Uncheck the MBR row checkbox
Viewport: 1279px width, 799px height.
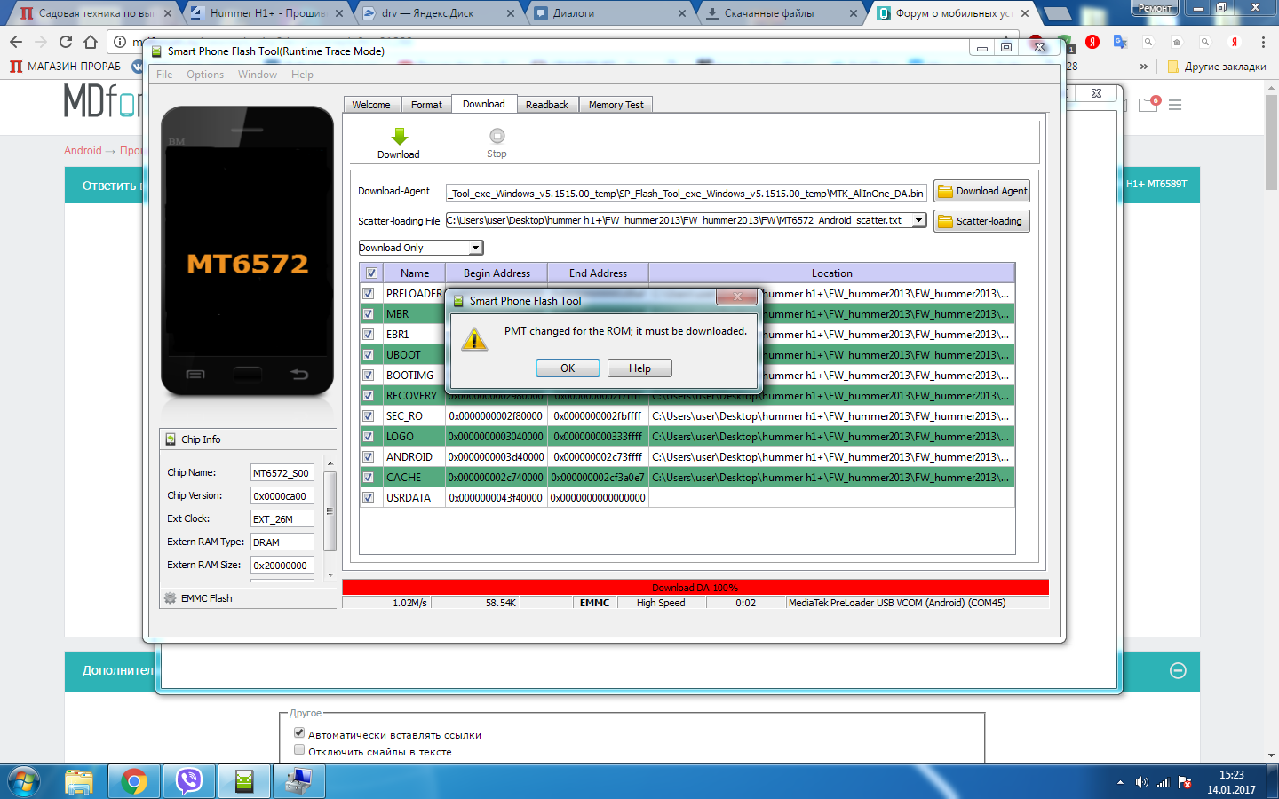[368, 313]
